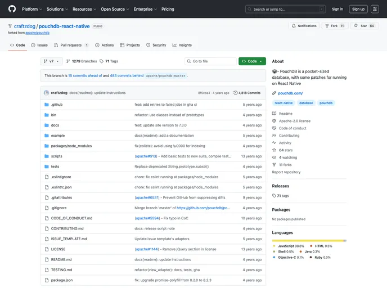Open the example folder icon
This screenshot has width=387, height=288.
click(46, 136)
